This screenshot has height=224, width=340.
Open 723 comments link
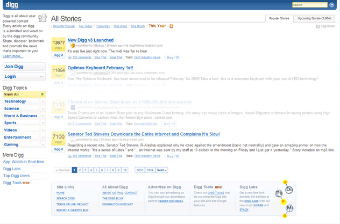pyautogui.click(x=82, y=57)
